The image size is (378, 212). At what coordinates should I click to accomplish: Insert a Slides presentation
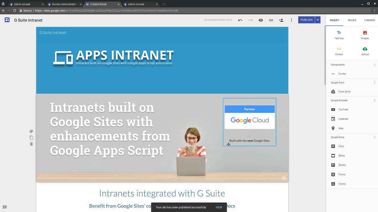point(352,156)
